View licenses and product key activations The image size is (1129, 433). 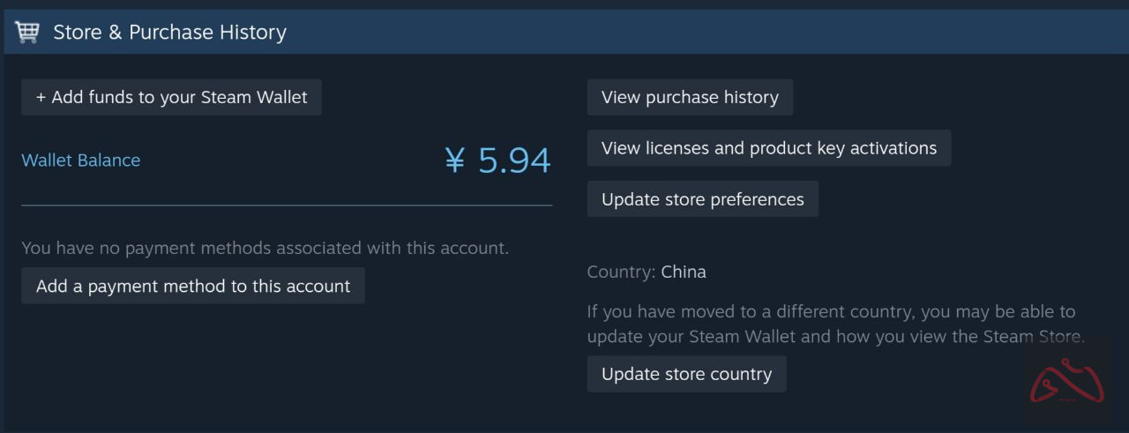pos(769,148)
